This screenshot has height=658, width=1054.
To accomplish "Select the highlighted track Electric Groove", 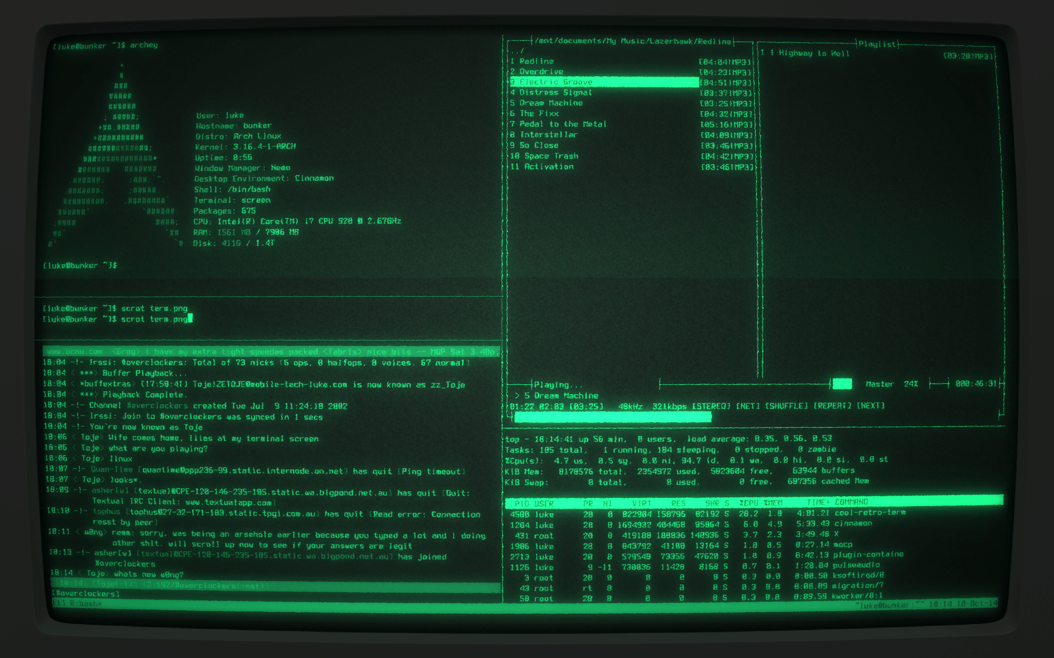I will coord(557,82).
